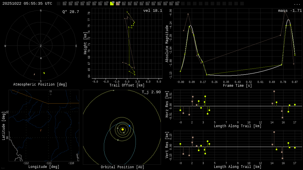
Task: Toggle the camera 15 box
Action: [x=147, y=4]
